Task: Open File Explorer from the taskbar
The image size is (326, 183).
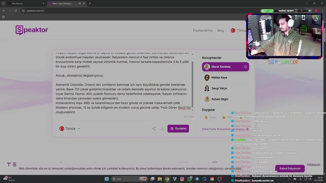Action: coord(160,179)
